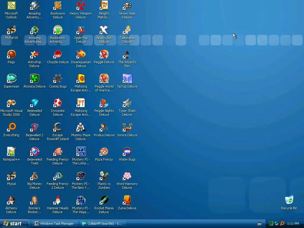304x228 pixels.
Task: Launch Chuzzle Deluxe icon
Action: (x=58, y=54)
